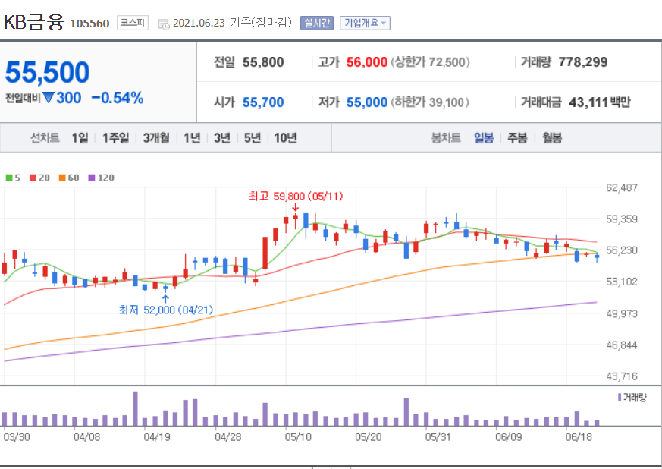Click the 최고 59,800 (05/11) high marker
The width and height of the screenshot is (662, 469).
296,196
